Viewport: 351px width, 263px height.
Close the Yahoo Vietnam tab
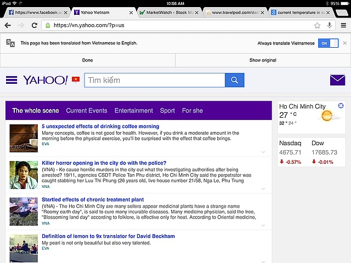pyautogui.click(x=131, y=13)
